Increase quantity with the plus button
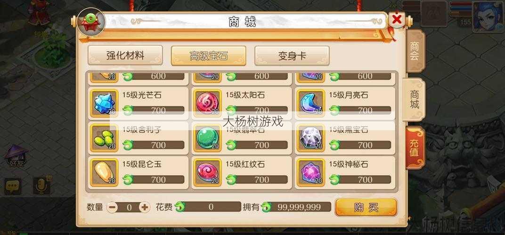This screenshot has width=505, height=235. click(x=145, y=207)
